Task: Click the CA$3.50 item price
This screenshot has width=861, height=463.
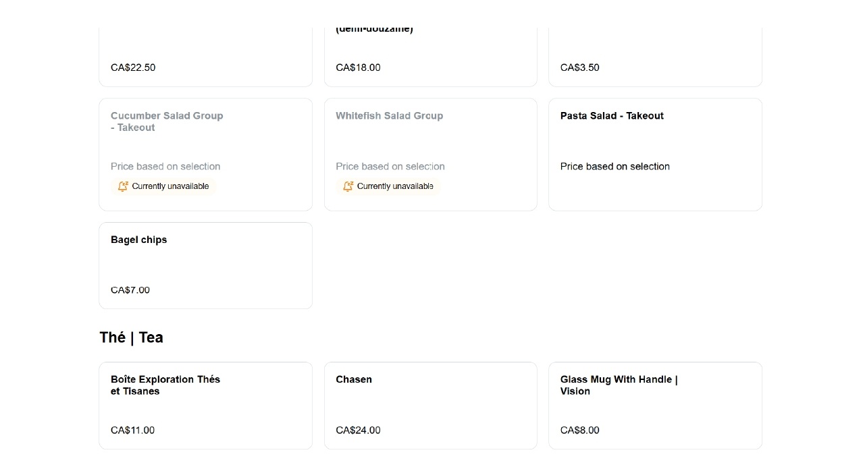Action: pos(579,67)
